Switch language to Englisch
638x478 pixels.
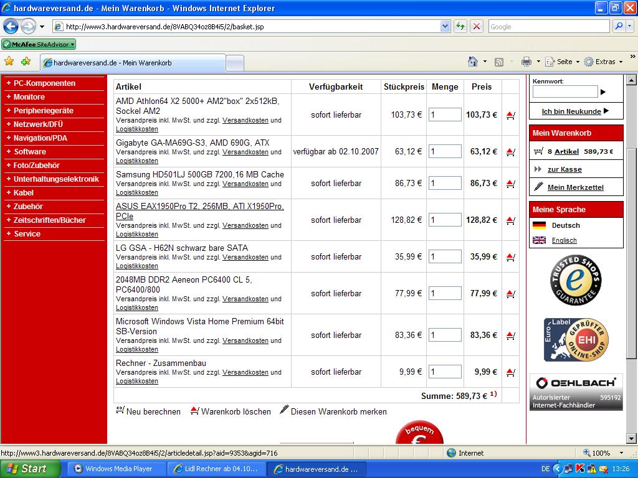tap(564, 240)
